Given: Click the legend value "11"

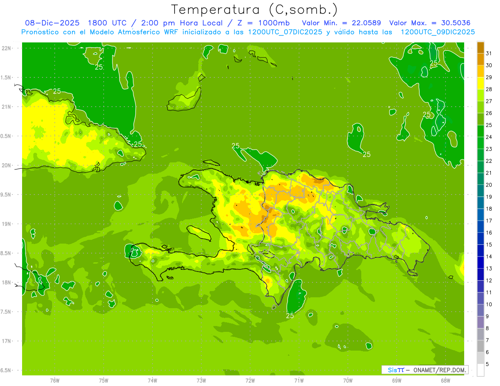Looking at the screenshot, I should tap(489, 292).
